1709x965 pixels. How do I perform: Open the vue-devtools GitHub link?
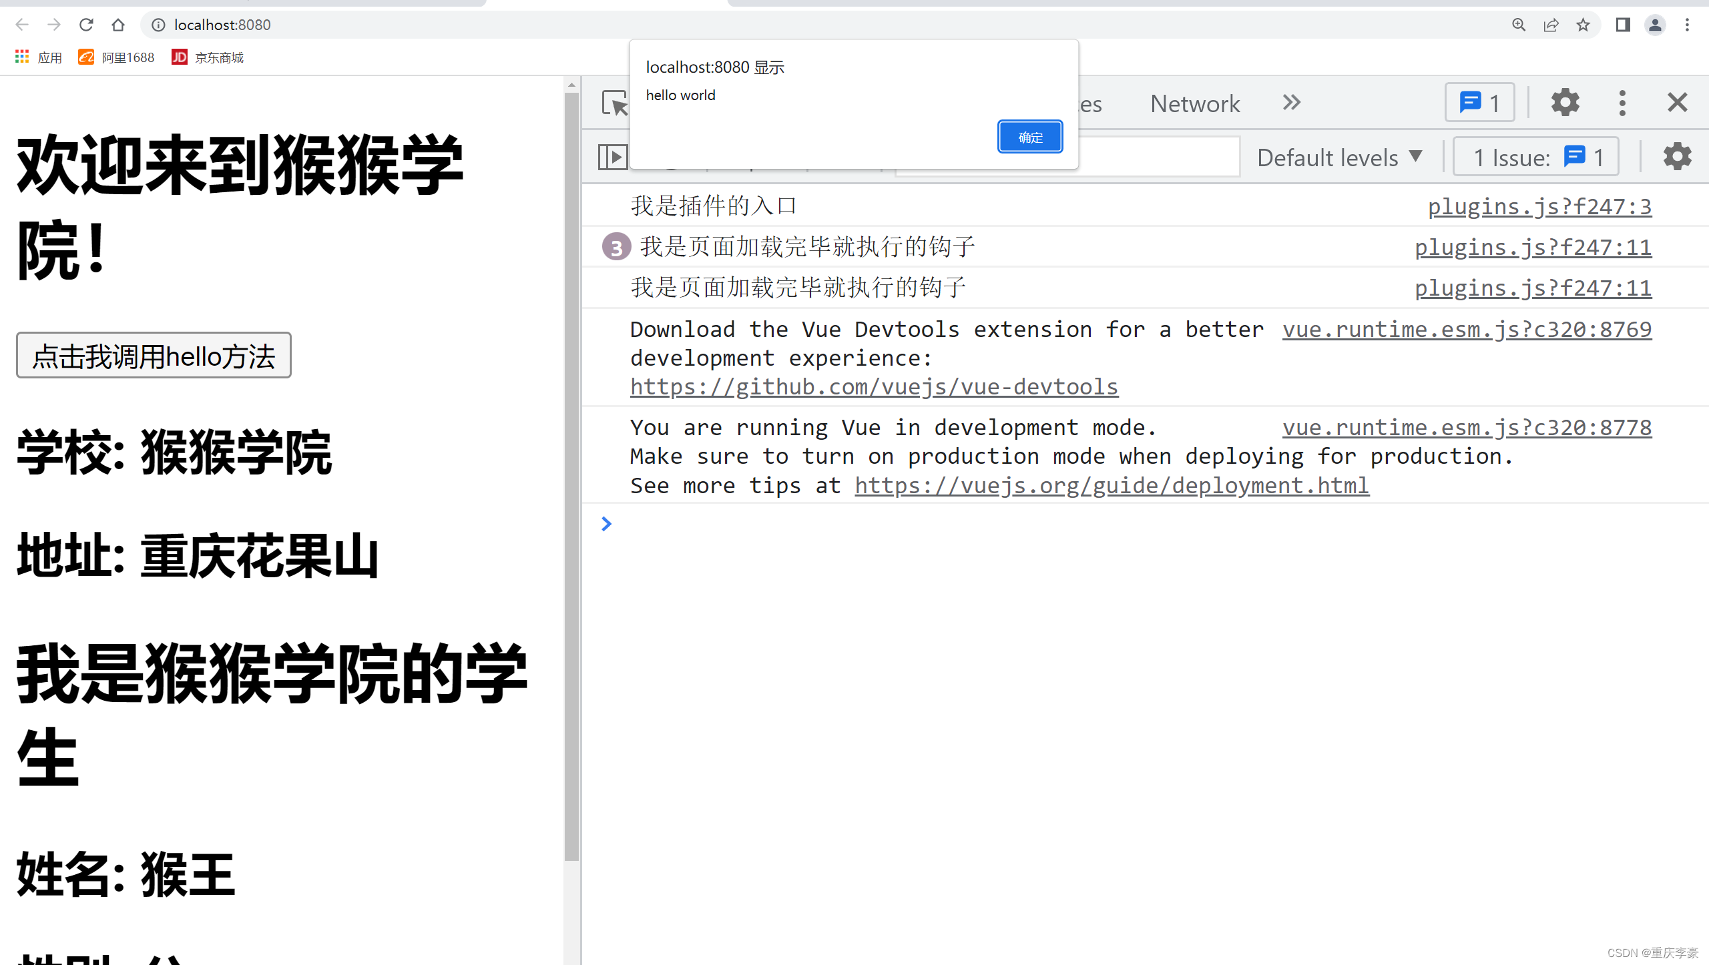click(x=874, y=387)
